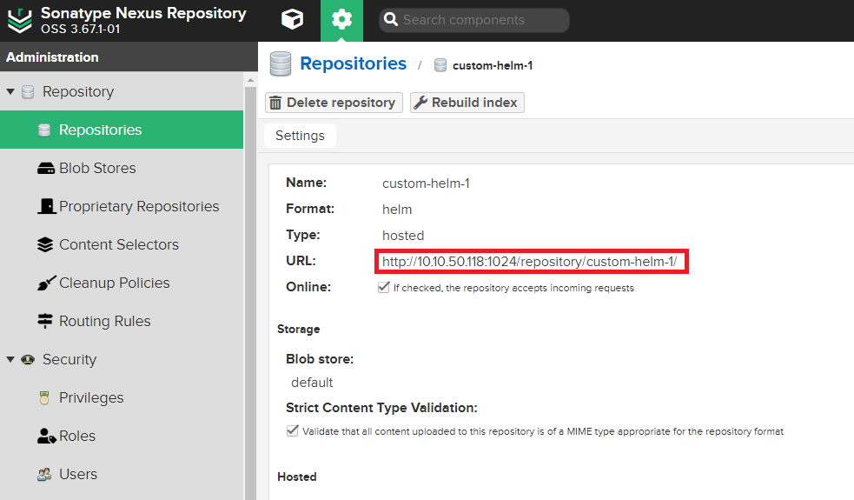Click the Content Selectors layers icon
The height and width of the screenshot is (500, 854).
[x=45, y=245]
